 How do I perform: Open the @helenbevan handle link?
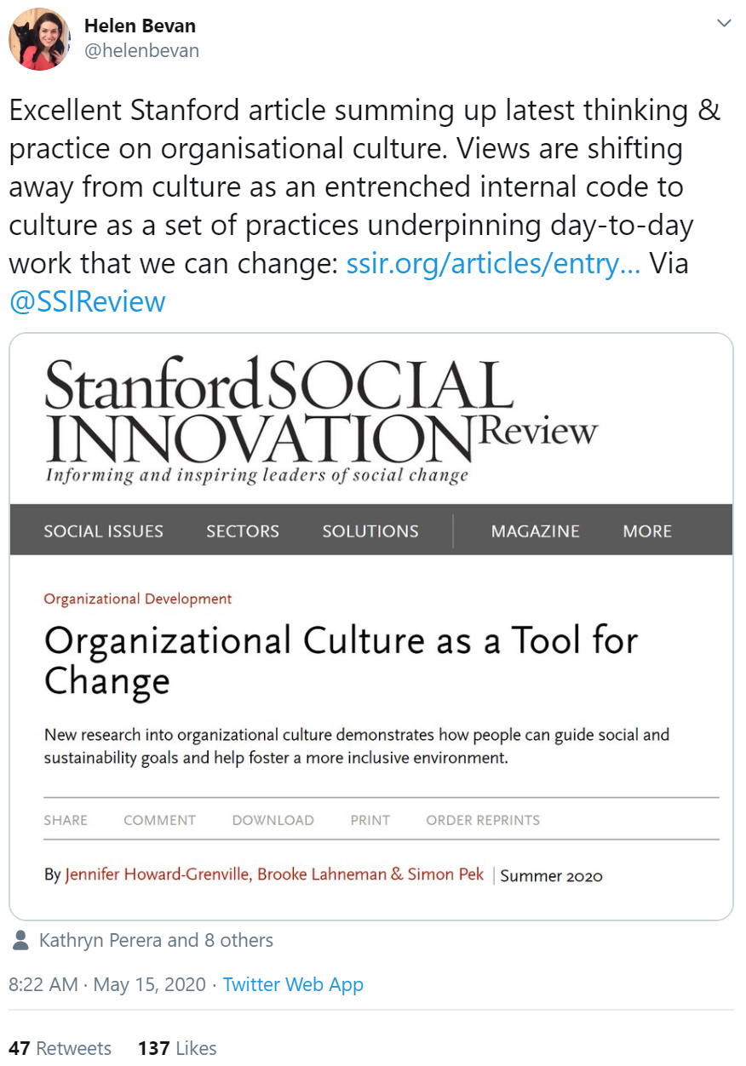tap(141, 50)
